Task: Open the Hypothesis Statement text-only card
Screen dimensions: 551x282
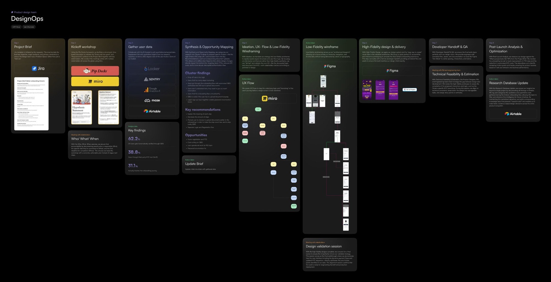Action: click(x=108, y=107)
